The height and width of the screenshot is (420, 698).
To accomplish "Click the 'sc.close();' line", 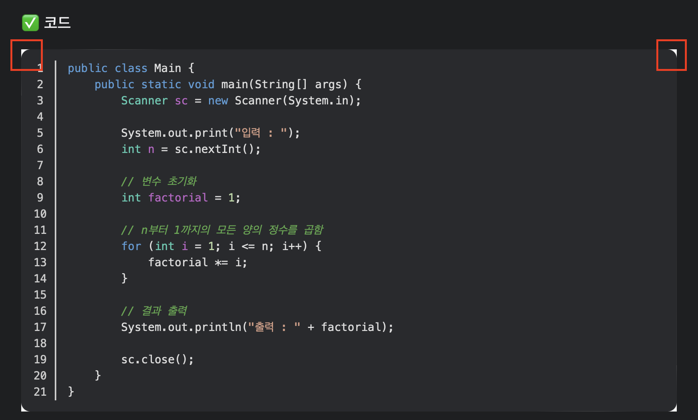I will point(157,360).
